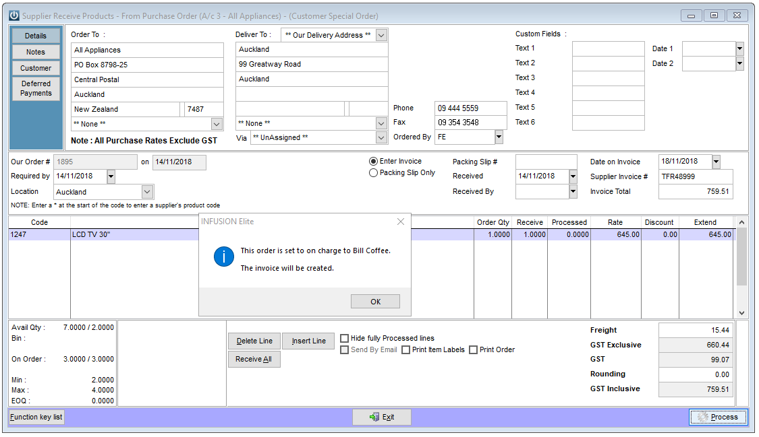Image resolution: width=759 pixels, height=437 pixels.
Task: Click the Freight amount field
Action: coord(696,331)
